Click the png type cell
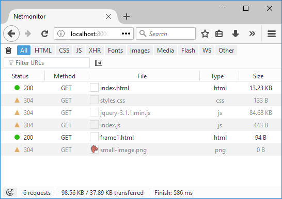Screen dimensions: 282x199 (x=220, y=150)
